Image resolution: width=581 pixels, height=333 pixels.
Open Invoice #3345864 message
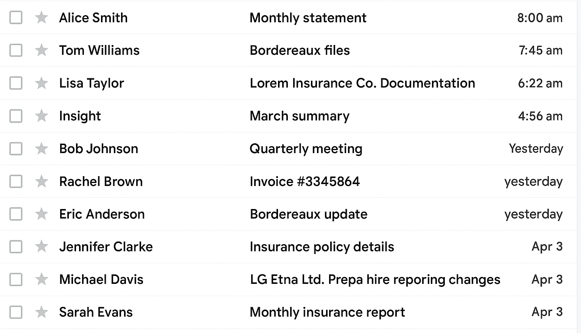pyautogui.click(x=288, y=181)
